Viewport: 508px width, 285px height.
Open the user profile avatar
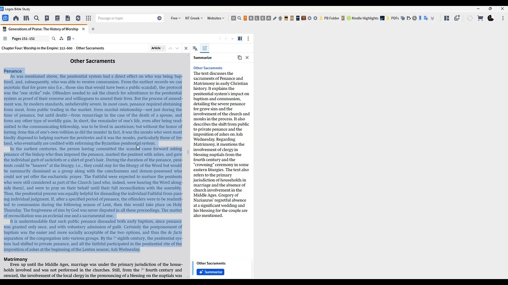click(x=491, y=18)
